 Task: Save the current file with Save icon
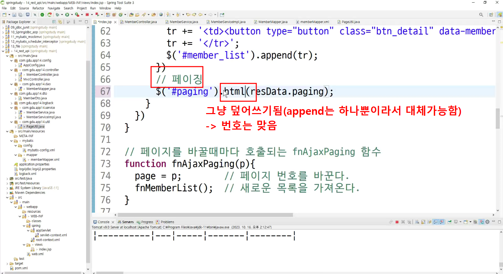(14, 15)
